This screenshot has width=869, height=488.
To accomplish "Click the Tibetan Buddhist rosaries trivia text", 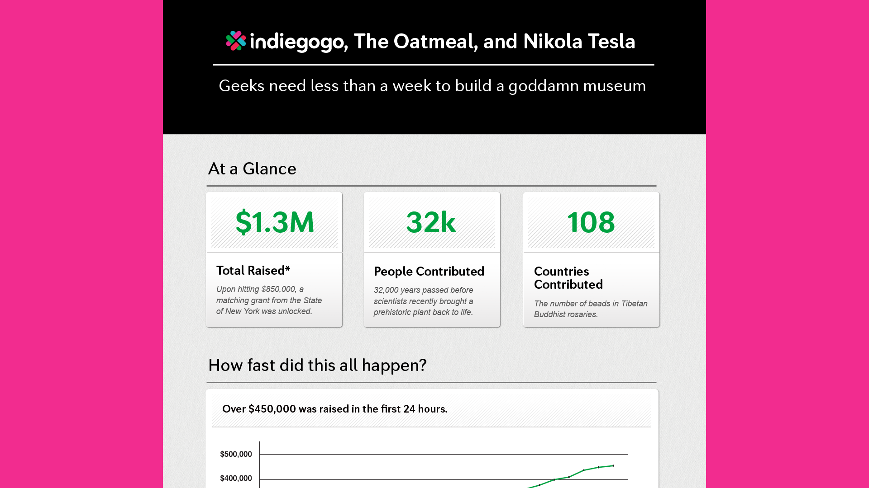I will pos(590,309).
